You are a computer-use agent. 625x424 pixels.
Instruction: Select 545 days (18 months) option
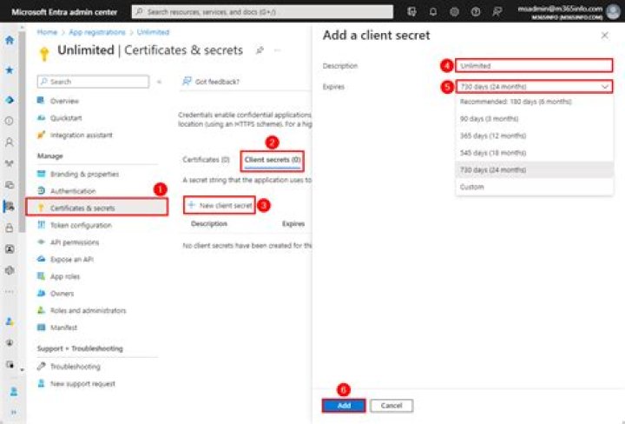[534, 153]
